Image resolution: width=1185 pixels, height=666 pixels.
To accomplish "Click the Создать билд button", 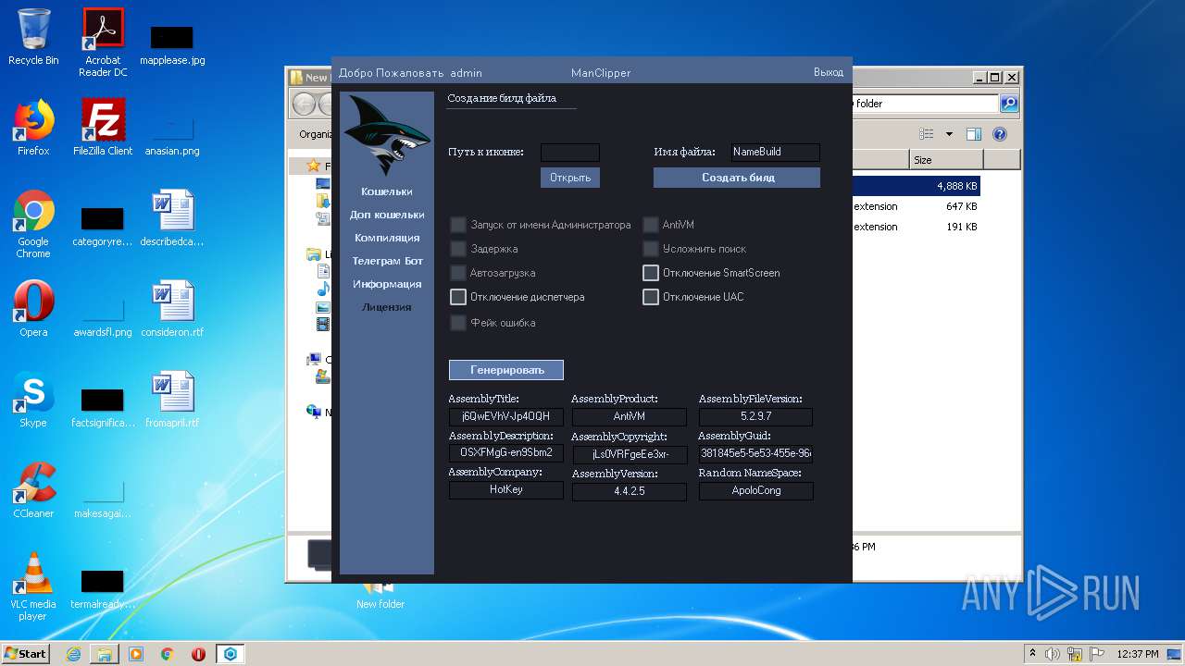I will pyautogui.click(x=737, y=178).
